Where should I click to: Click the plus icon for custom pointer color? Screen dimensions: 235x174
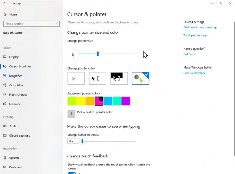point(71,114)
